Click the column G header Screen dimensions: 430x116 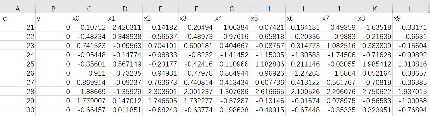232,9
